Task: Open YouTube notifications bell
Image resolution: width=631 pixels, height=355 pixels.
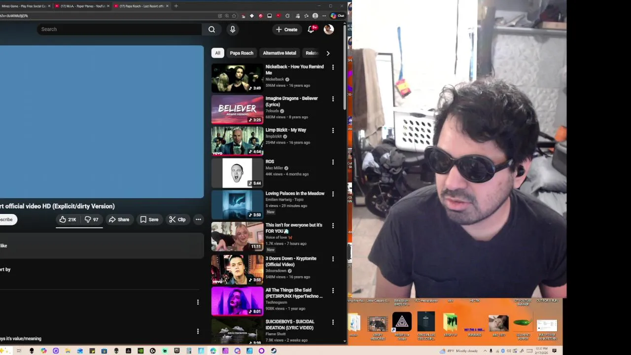Action: click(311, 30)
